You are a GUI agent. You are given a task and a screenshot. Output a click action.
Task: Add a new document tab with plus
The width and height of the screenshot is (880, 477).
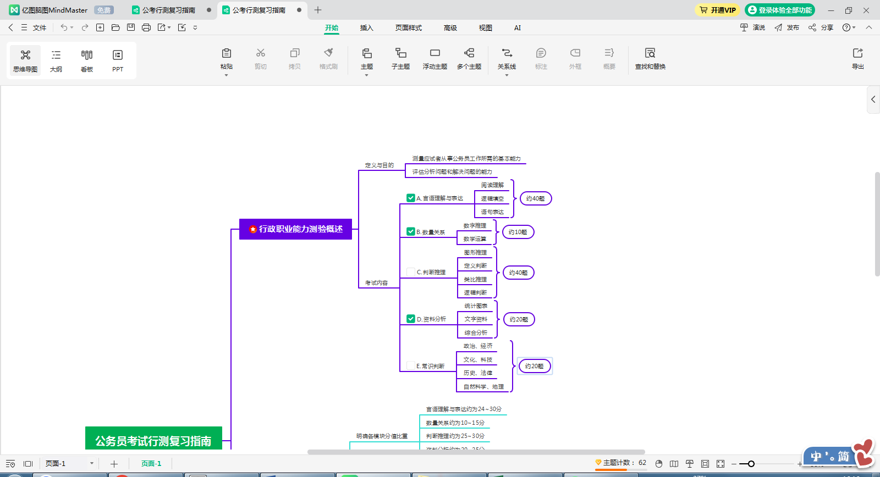[x=318, y=10]
